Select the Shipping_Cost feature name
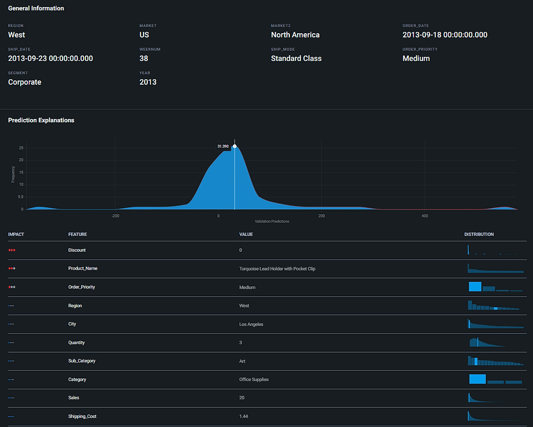Image resolution: width=533 pixels, height=427 pixels. 82,417
